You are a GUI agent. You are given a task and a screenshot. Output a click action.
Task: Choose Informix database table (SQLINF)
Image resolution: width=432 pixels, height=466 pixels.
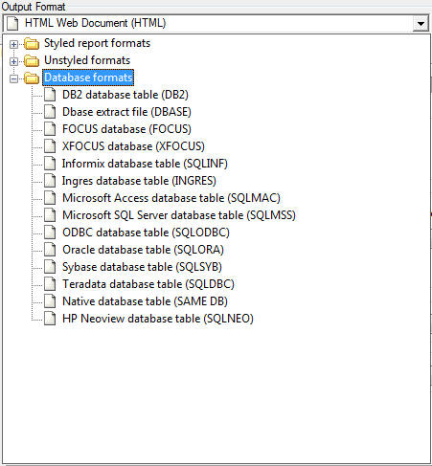tap(145, 164)
